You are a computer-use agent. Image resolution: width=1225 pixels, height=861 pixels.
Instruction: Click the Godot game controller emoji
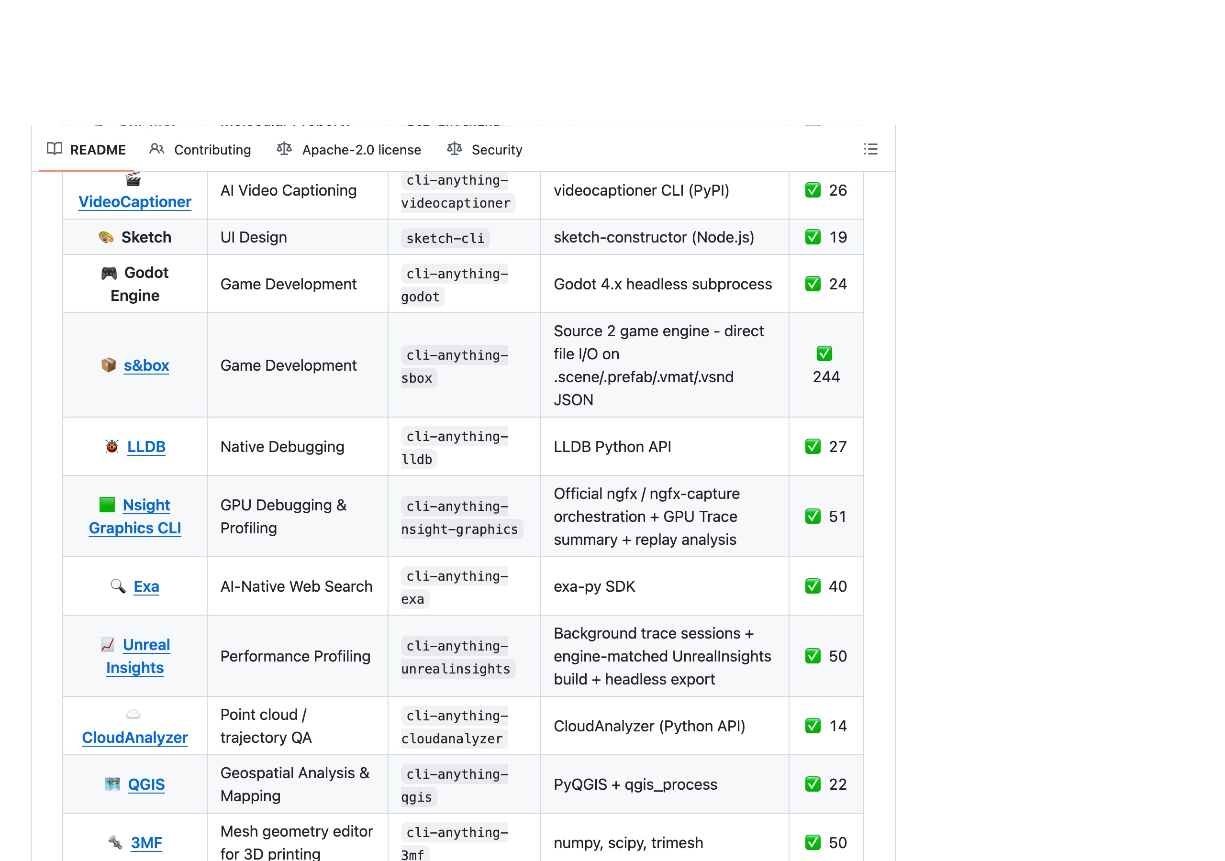point(109,273)
